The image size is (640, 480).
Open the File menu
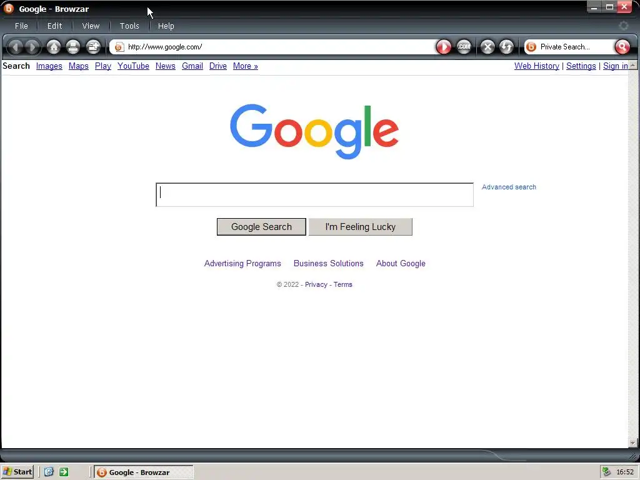[21, 26]
